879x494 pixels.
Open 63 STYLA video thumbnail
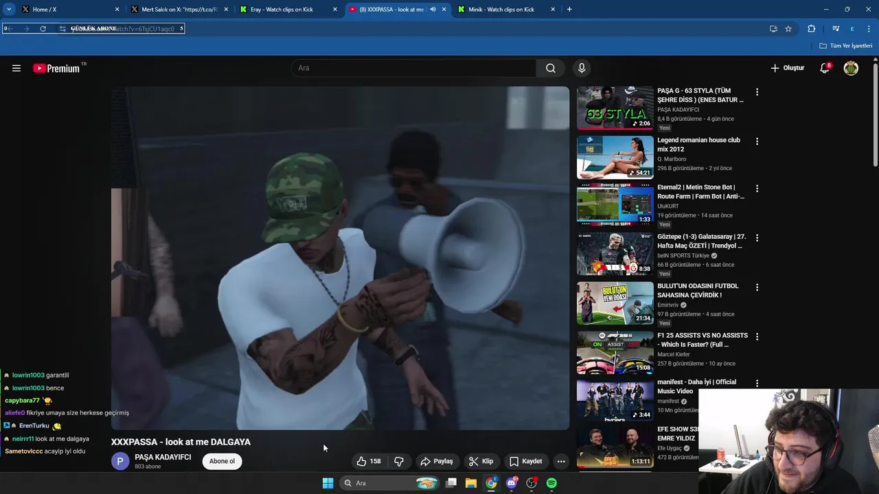pyautogui.click(x=615, y=108)
